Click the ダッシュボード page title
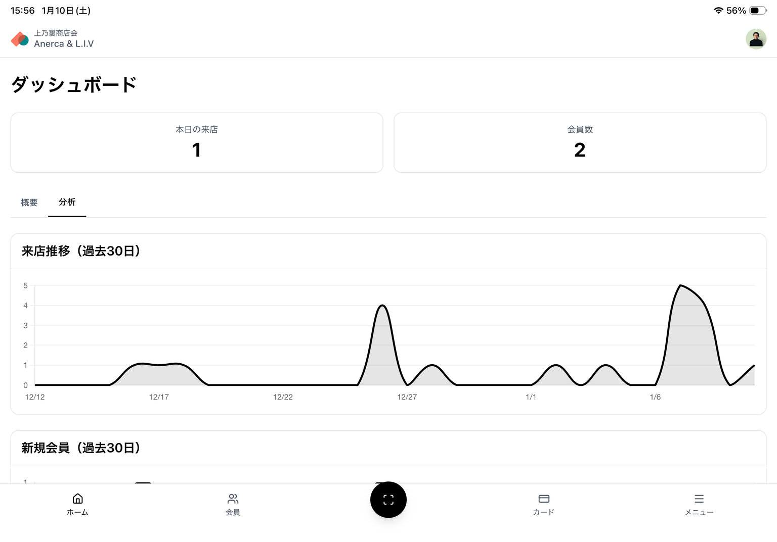The width and height of the screenshot is (777, 542). 74,84
